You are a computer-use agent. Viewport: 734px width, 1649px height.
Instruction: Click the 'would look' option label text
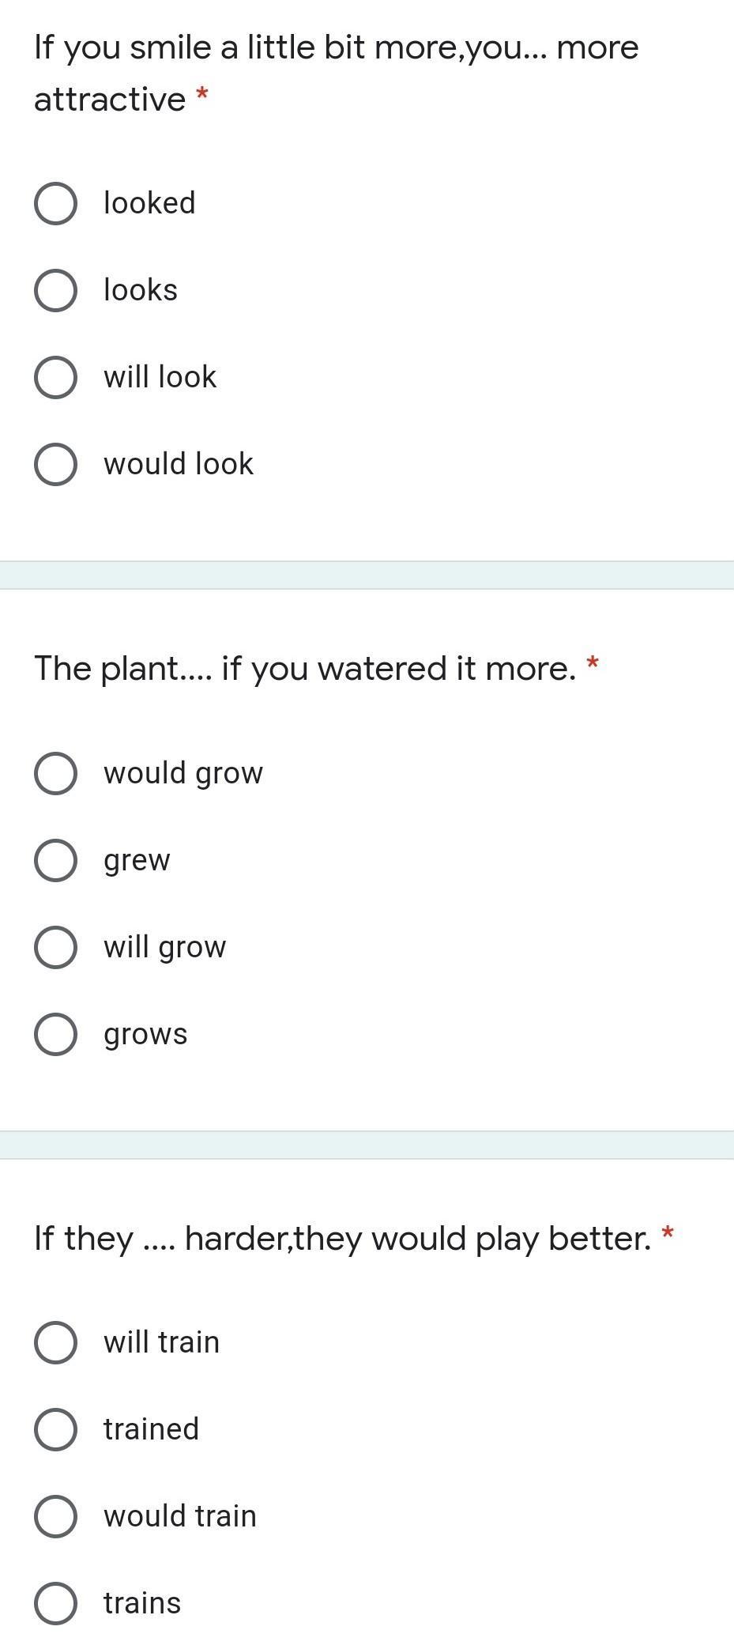179,464
